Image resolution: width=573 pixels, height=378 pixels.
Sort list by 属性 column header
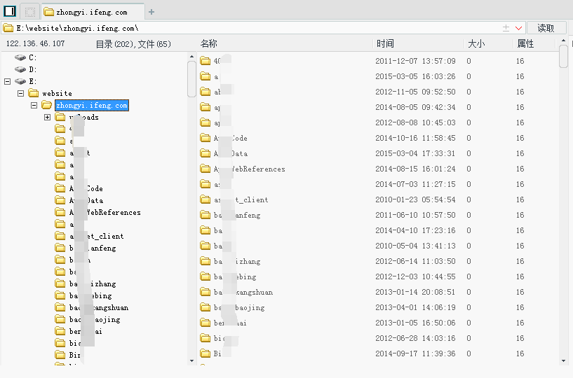tap(525, 44)
